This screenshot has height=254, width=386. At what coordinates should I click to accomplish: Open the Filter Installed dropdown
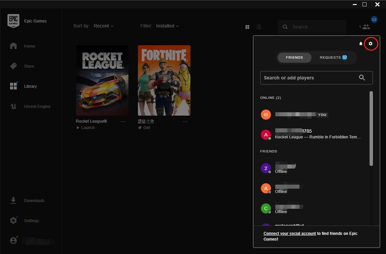click(167, 26)
